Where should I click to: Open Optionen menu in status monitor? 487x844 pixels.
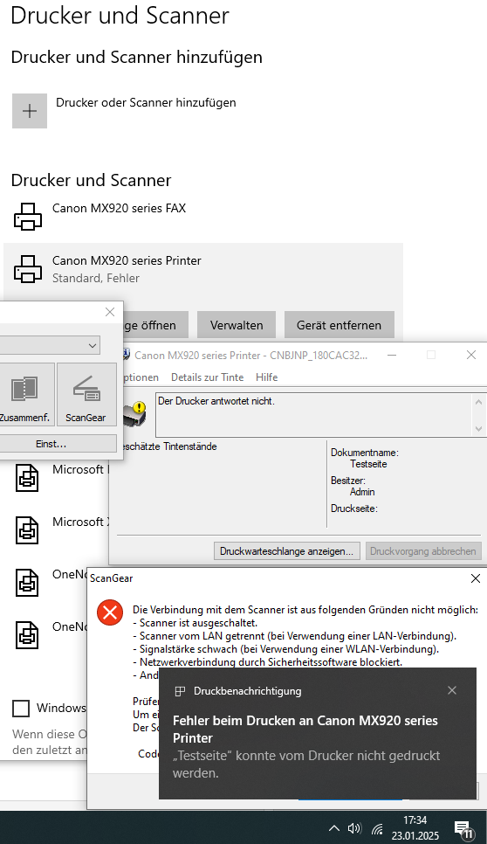tap(140, 377)
